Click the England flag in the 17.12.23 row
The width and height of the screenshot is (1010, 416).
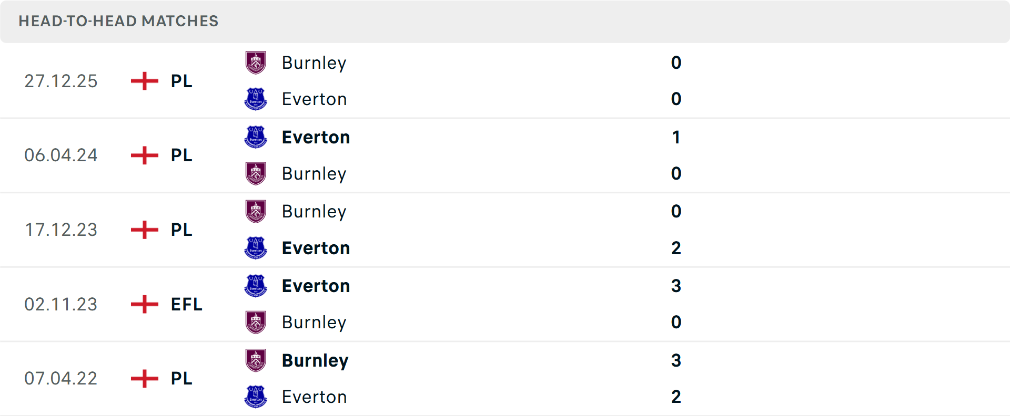pyautogui.click(x=144, y=230)
